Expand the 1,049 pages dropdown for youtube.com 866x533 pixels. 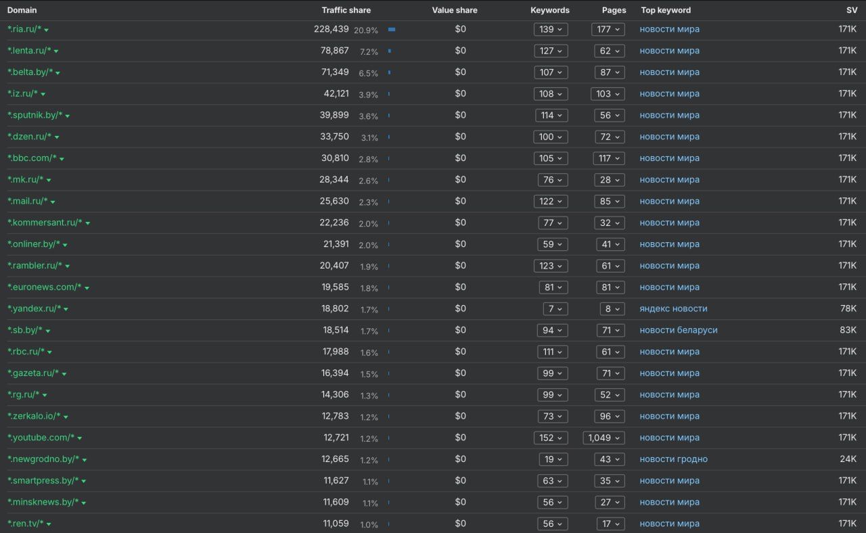click(x=603, y=438)
